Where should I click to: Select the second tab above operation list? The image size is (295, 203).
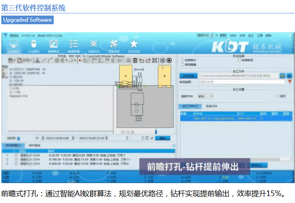pos(34,145)
